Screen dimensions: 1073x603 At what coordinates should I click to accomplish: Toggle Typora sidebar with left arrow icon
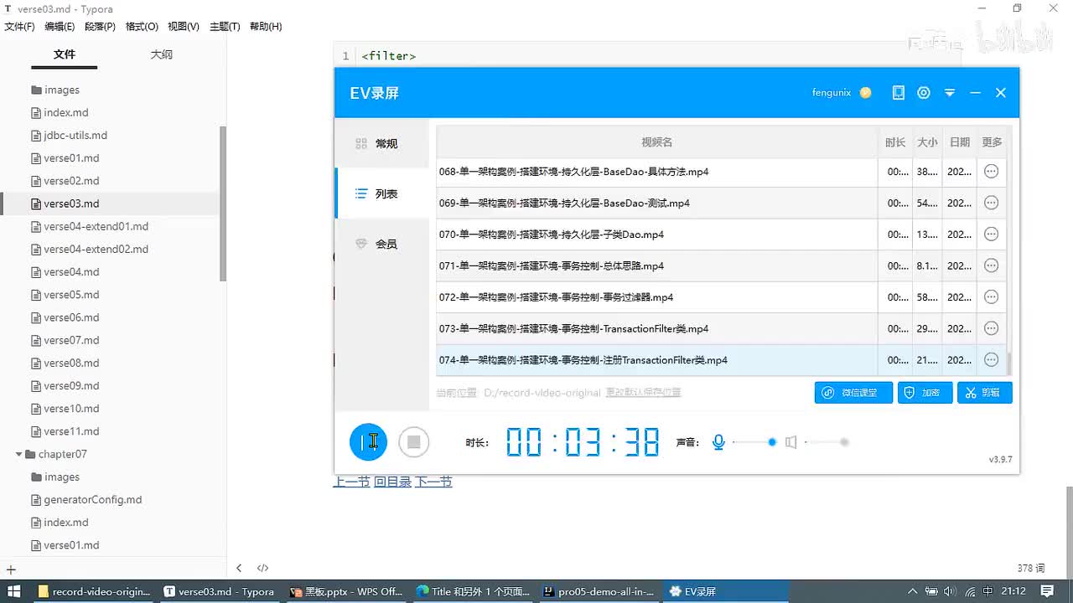click(239, 568)
